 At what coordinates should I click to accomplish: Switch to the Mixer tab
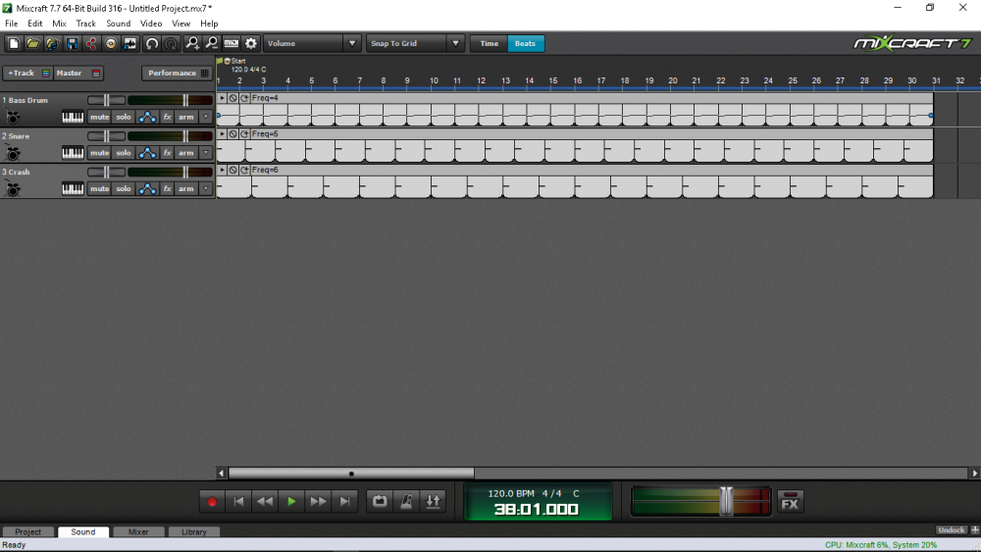(138, 531)
